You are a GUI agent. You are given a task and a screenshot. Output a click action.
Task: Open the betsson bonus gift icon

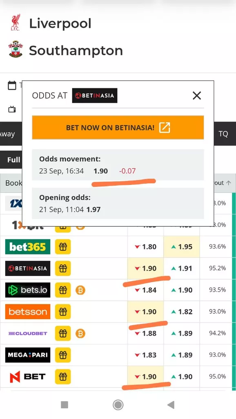click(x=63, y=312)
